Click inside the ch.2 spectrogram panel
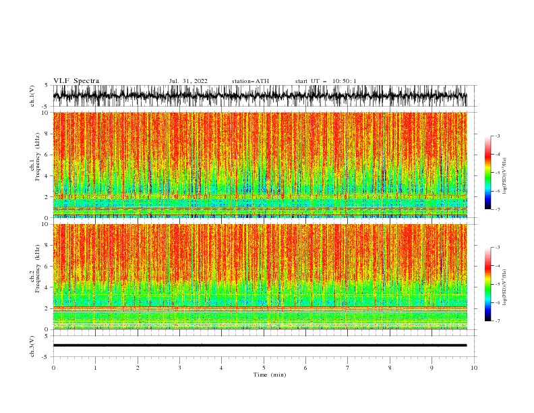Screen dimensions: 534x413 click(x=260, y=277)
